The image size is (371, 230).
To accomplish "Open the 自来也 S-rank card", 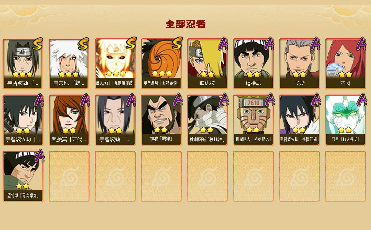I will point(69,64).
